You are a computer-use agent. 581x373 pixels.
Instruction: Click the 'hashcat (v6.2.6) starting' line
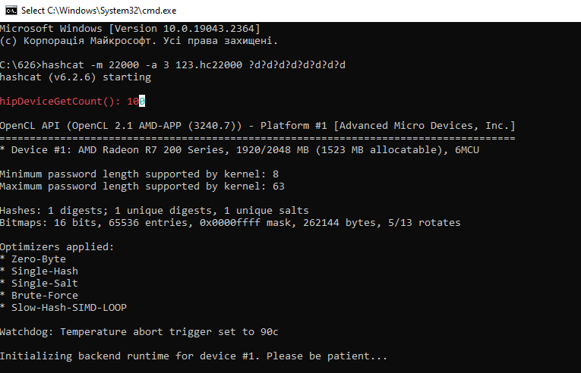(x=76, y=77)
